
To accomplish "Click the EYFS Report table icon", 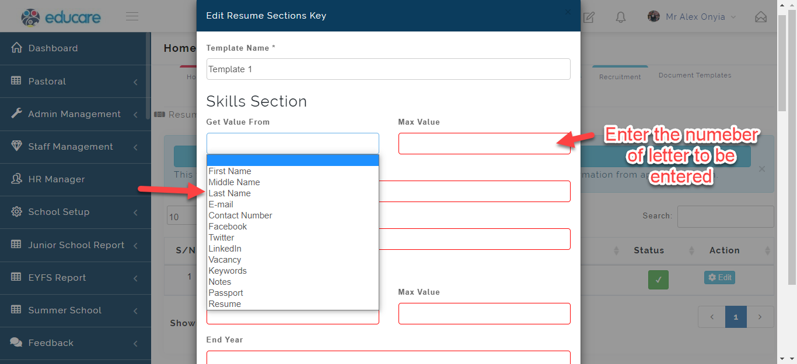I will pos(16,277).
